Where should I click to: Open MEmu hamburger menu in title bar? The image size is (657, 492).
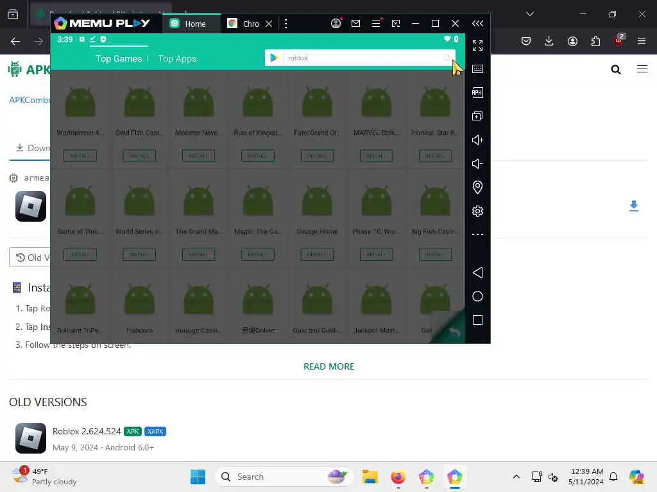point(376,24)
